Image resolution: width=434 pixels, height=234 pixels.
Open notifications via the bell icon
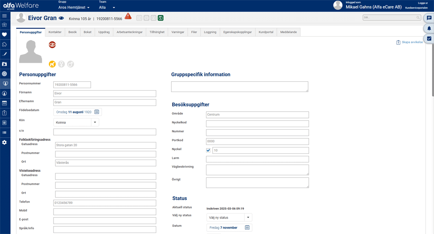(x=429, y=28)
